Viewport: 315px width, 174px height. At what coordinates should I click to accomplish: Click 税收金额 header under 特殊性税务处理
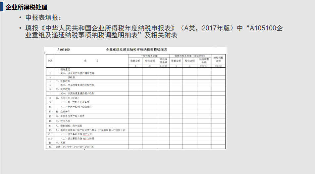pos(190,61)
